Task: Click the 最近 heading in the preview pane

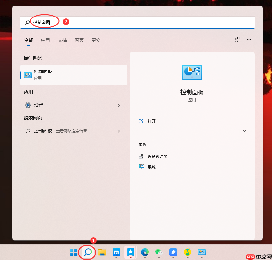Action: [143, 144]
